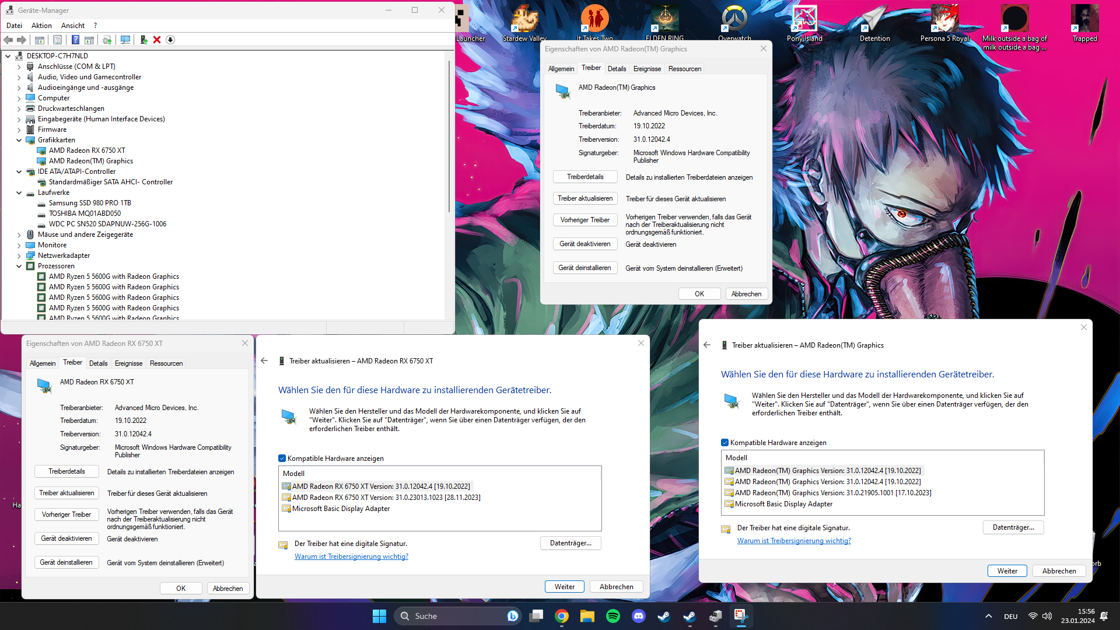Uncheck 'Kompatible Hardware anzeigen' in the RX 6750 XT wizard

tap(282, 459)
